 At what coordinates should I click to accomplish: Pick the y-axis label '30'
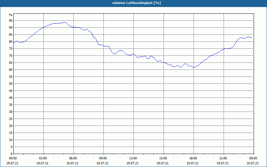[x=11, y=112]
